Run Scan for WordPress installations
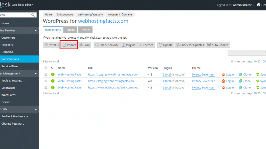Image resolution: width=266 pixels, height=149 pixels. [84, 45]
